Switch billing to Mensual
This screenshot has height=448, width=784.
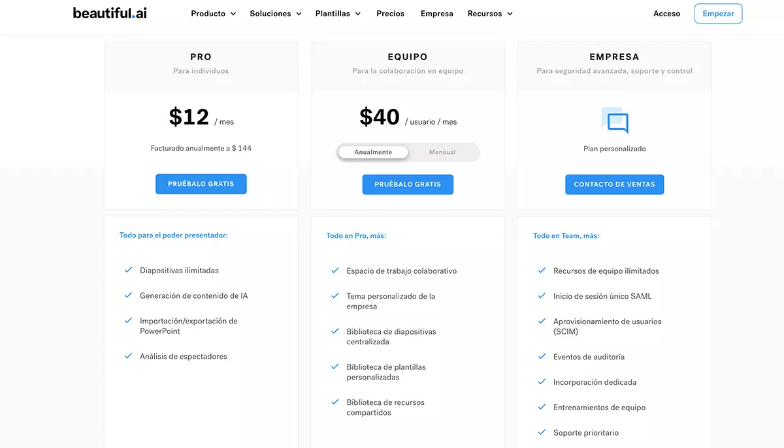[442, 152]
